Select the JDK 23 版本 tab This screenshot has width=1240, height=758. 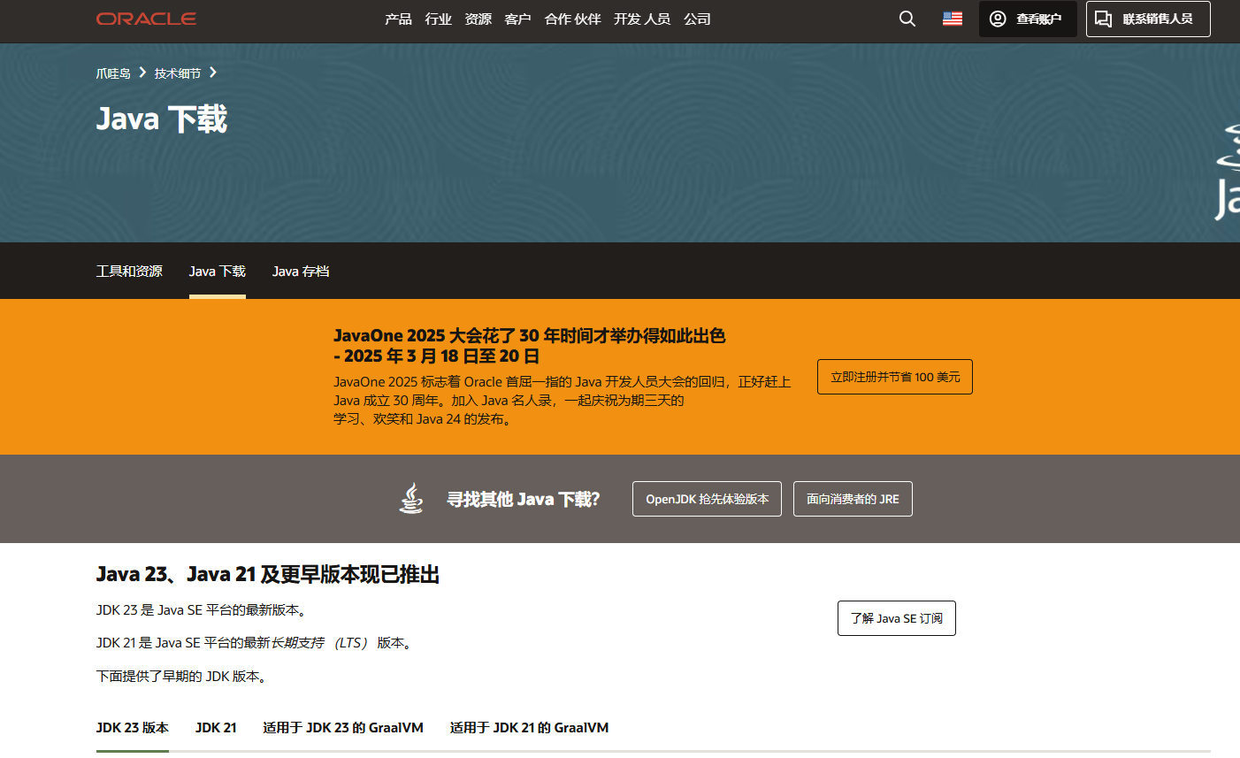tap(133, 728)
